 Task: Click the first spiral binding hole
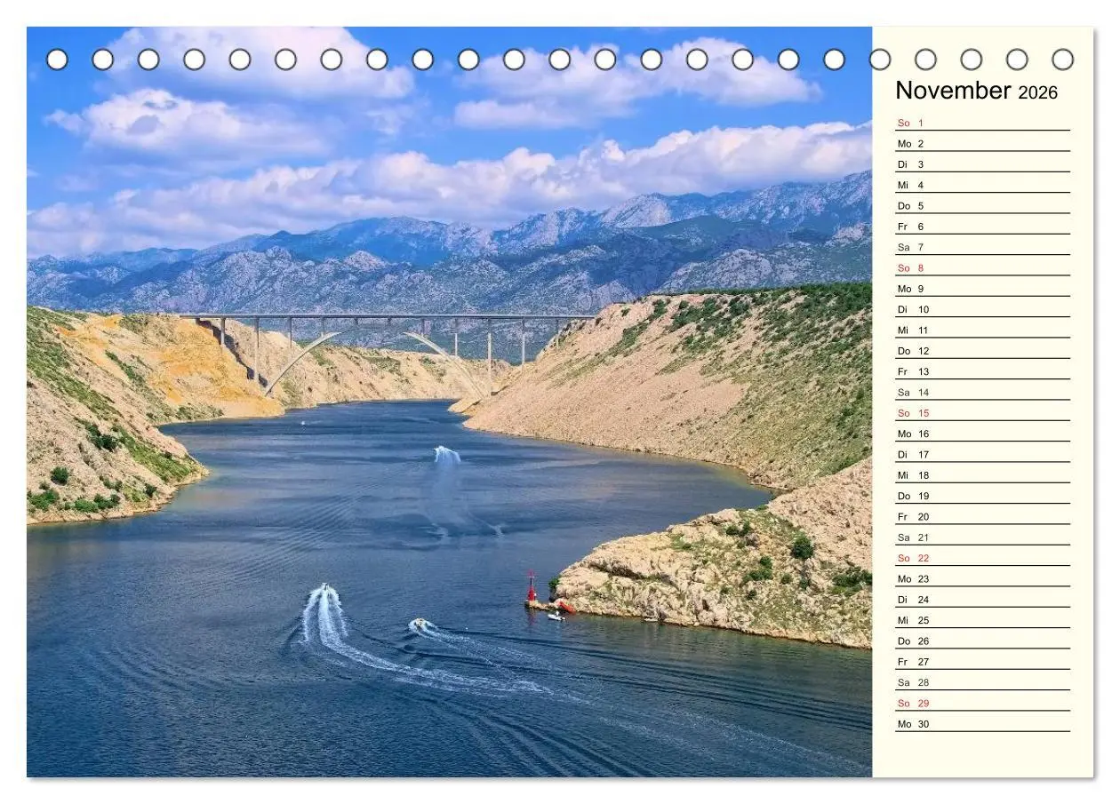(57, 60)
